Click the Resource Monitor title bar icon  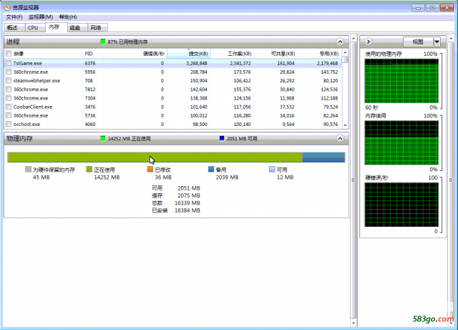pyautogui.click(x=7, y=7)
